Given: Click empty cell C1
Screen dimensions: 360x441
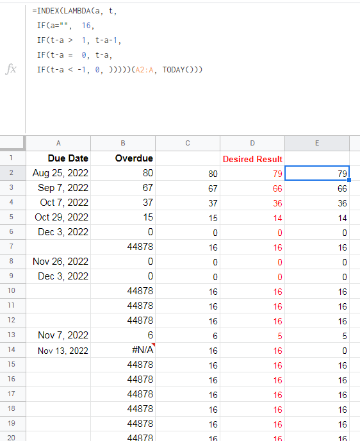Looking at the screenshot, I should point(188,158).
